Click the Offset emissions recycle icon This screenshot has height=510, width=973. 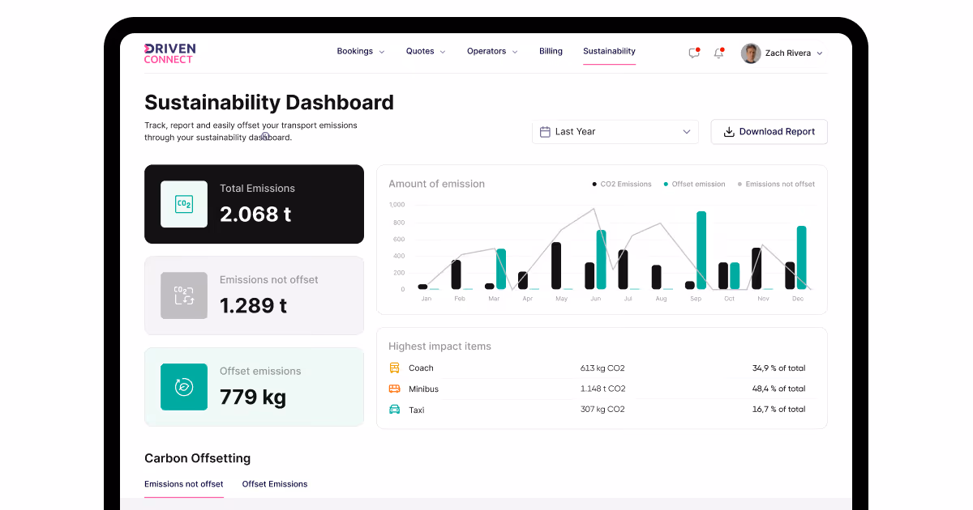pos(184,387)
